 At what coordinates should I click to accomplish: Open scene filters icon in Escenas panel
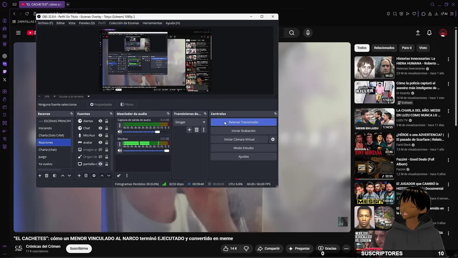(x=54, y=176)
